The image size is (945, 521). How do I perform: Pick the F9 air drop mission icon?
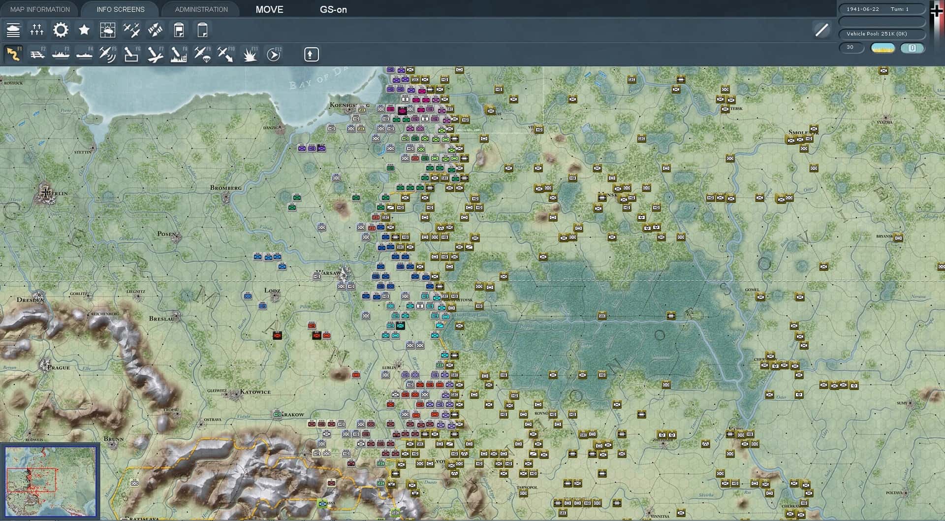click(x=203, y=54)
